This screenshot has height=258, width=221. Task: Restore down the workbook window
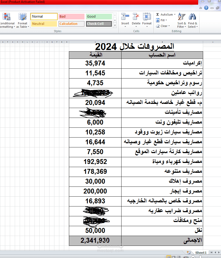coord(218,8)
